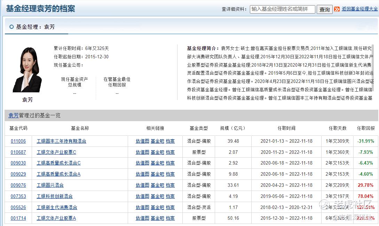This screenshot has width=379, height=226.
Task: Open 基金吧 for 工银文体产业股票C
Action: tap(157, 152)
